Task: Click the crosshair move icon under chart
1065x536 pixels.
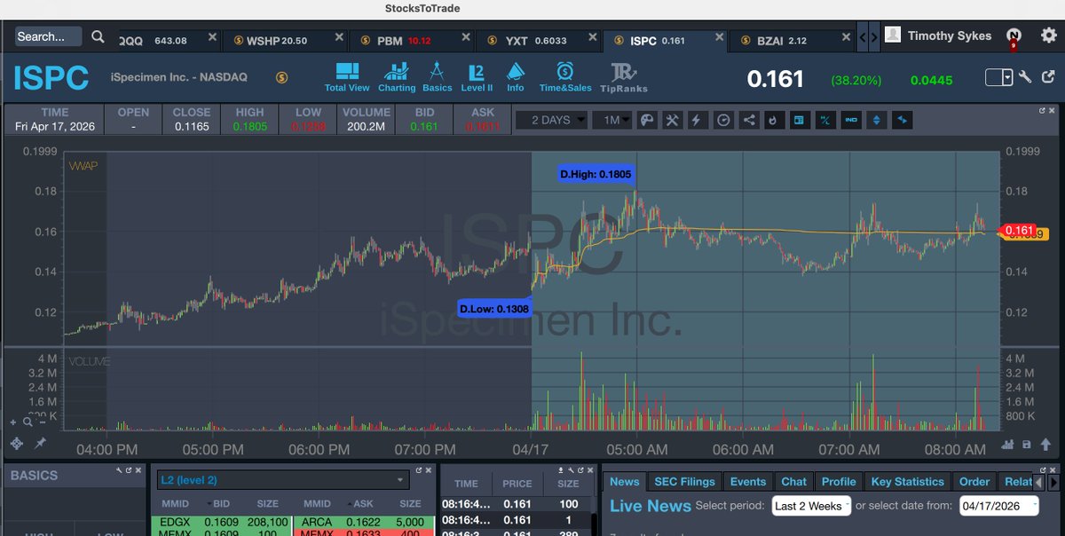Action: tap(16, 443)
